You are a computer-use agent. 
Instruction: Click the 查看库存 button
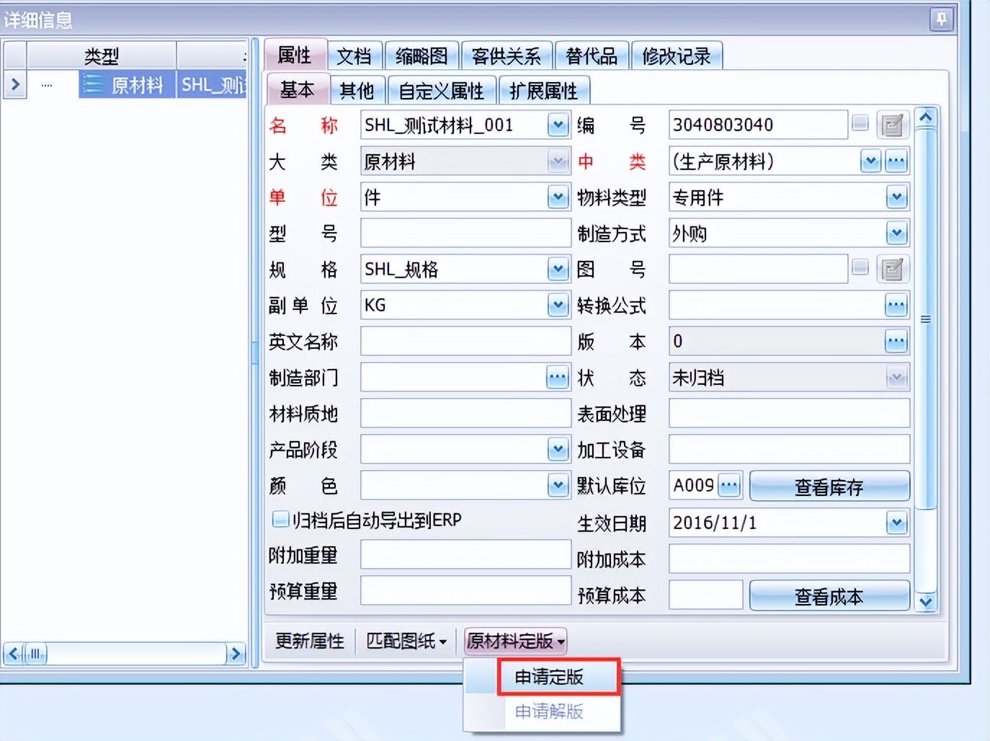pos(829,486)
